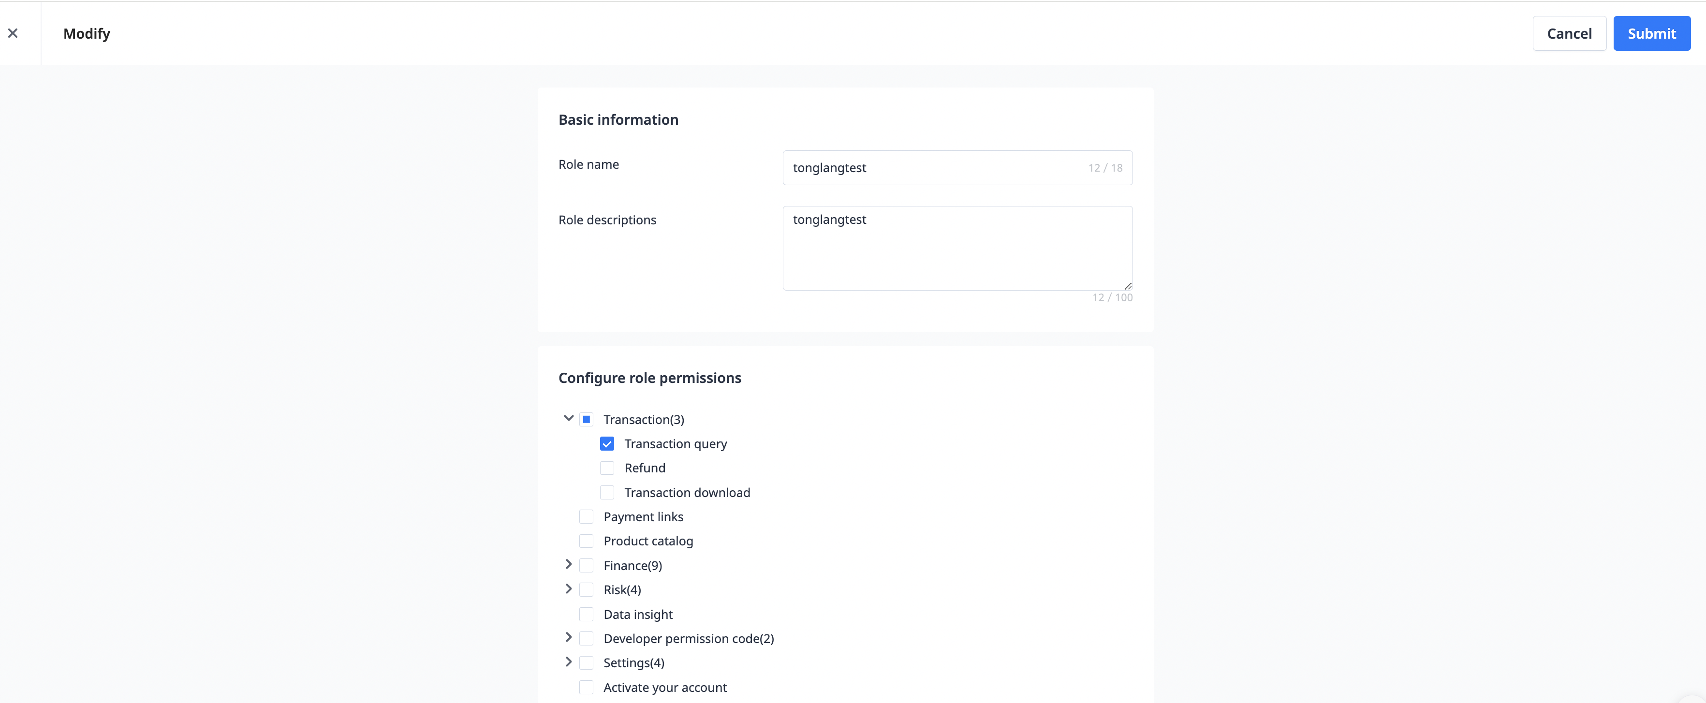This screenshot has height=703, width=1706.
Task: Expand Developer permission code(2) group
Action: tap(568, 637)
